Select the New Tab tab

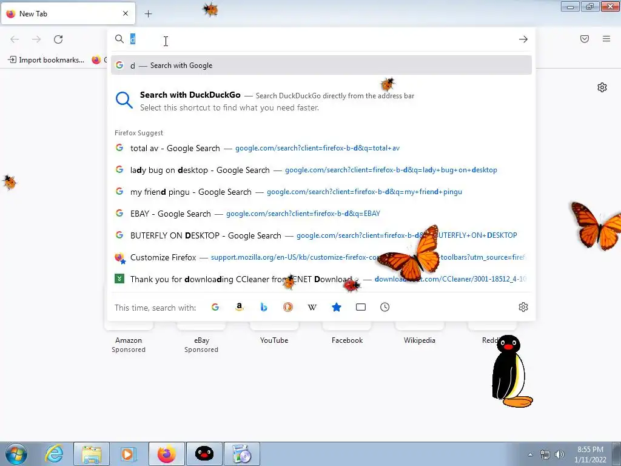click(68, 14)
